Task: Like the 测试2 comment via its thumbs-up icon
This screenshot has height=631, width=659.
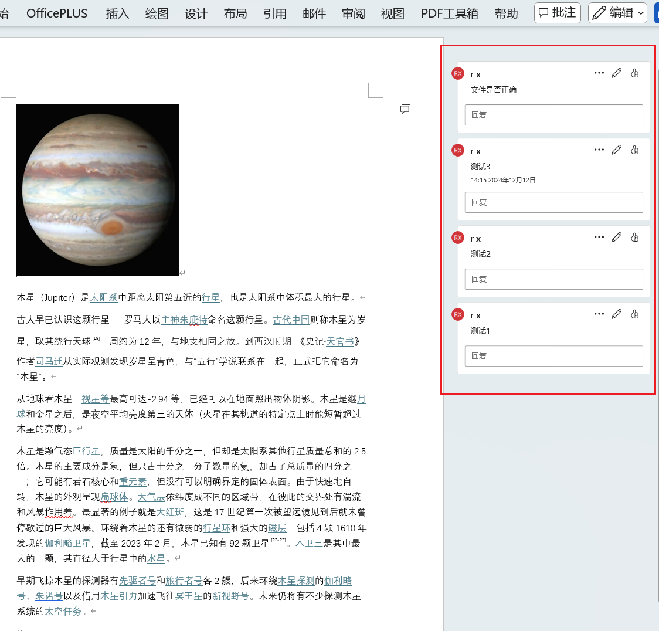Action: pos(634,237)
